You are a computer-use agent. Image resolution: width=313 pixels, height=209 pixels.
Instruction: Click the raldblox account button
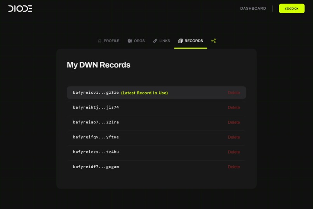click(292, 9)
